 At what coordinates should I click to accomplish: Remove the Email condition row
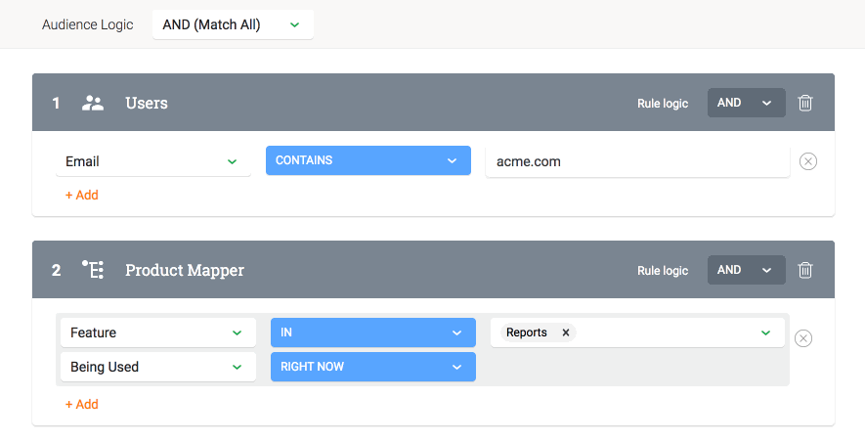pyautogui.click(x=808, y=161)
